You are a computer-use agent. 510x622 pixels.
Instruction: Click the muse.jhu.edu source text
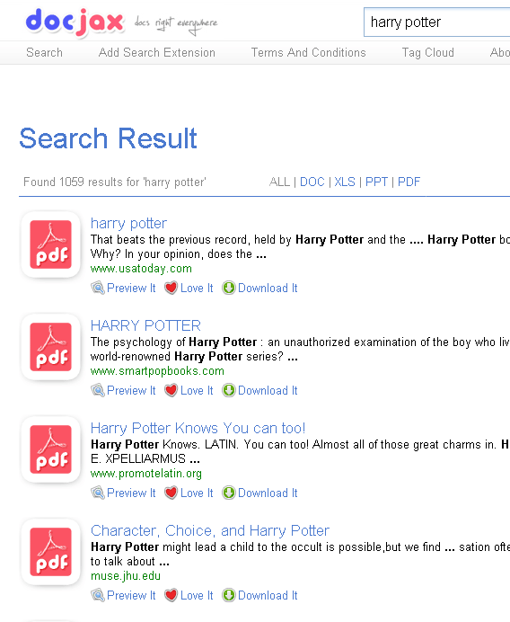(x=126, y=575)
